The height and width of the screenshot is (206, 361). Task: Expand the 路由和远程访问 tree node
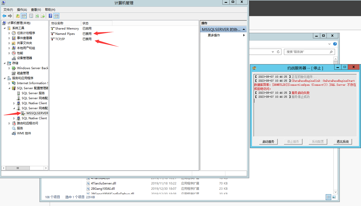tap(10, 123)
